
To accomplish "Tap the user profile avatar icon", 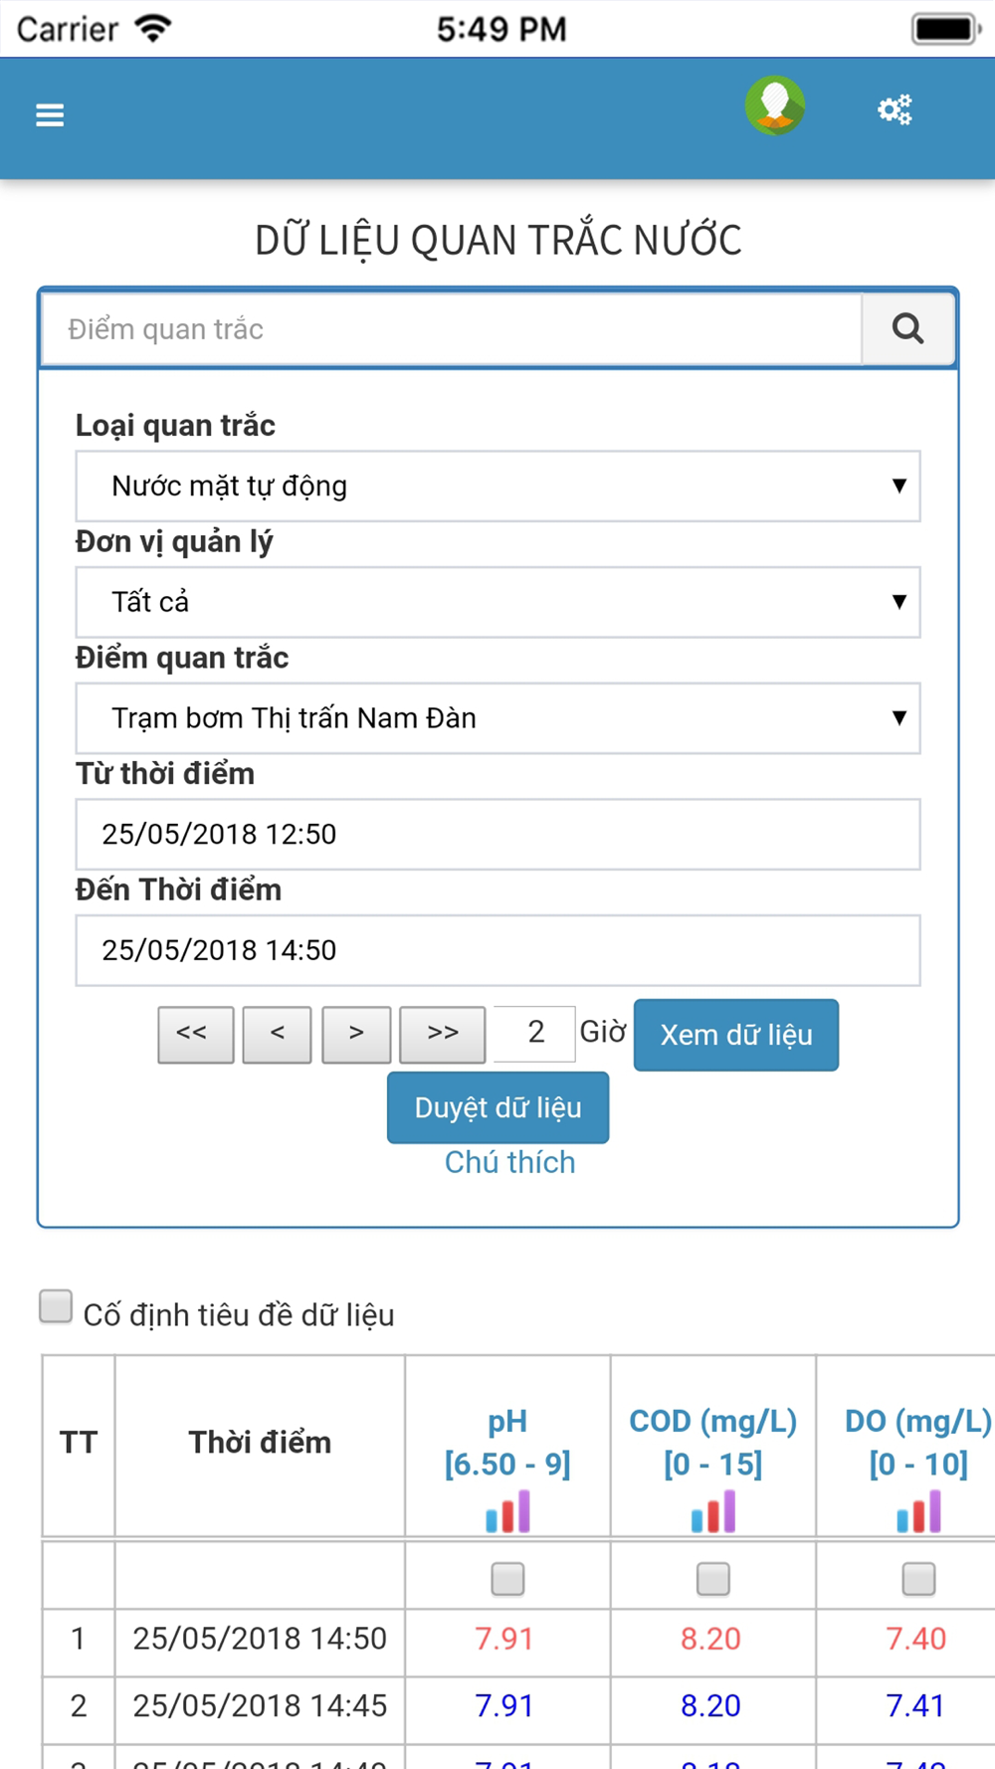I will (775, 105).
